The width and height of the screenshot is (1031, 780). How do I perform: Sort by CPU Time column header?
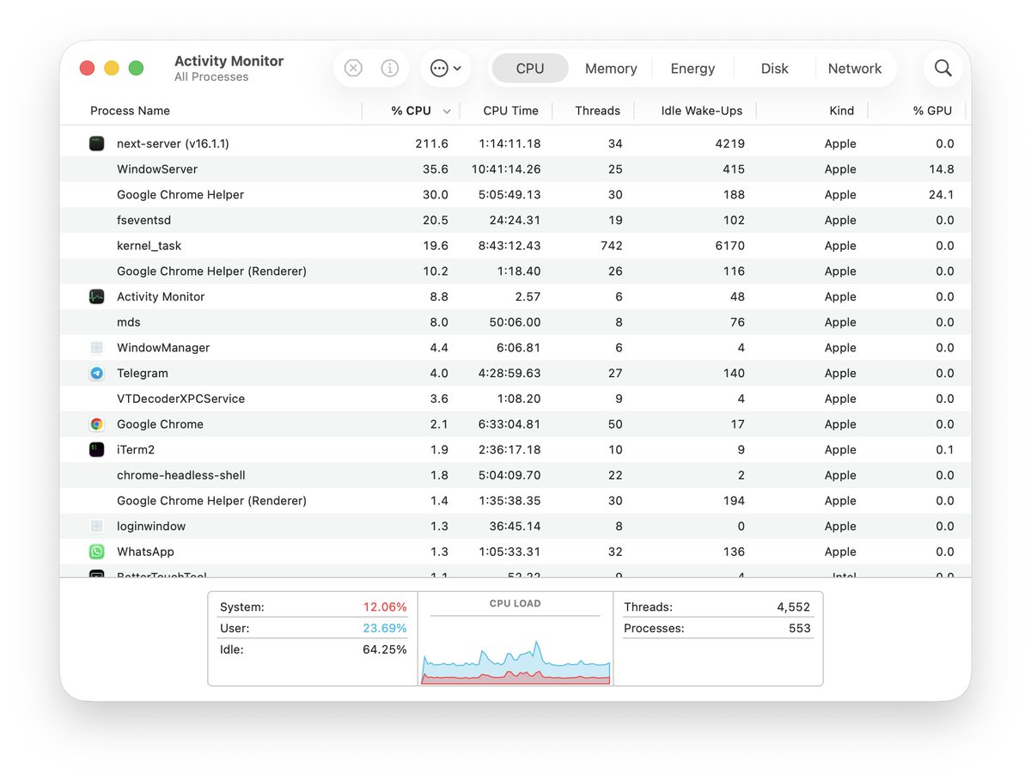(x=510, y=111)
